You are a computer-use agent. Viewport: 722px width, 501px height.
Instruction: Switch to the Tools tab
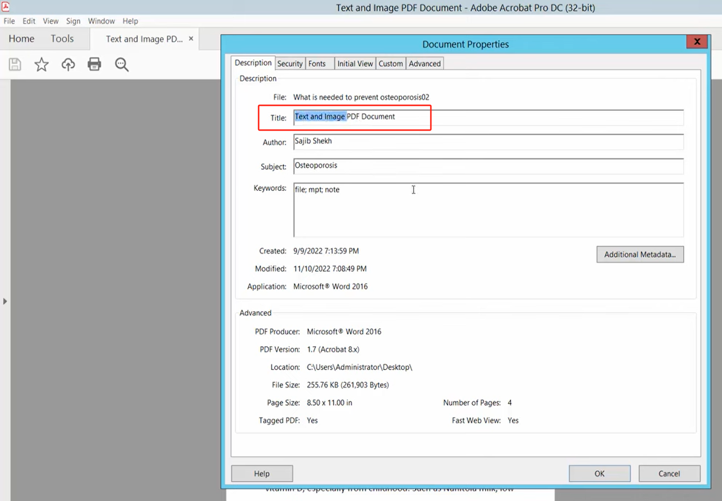(62, 39)
